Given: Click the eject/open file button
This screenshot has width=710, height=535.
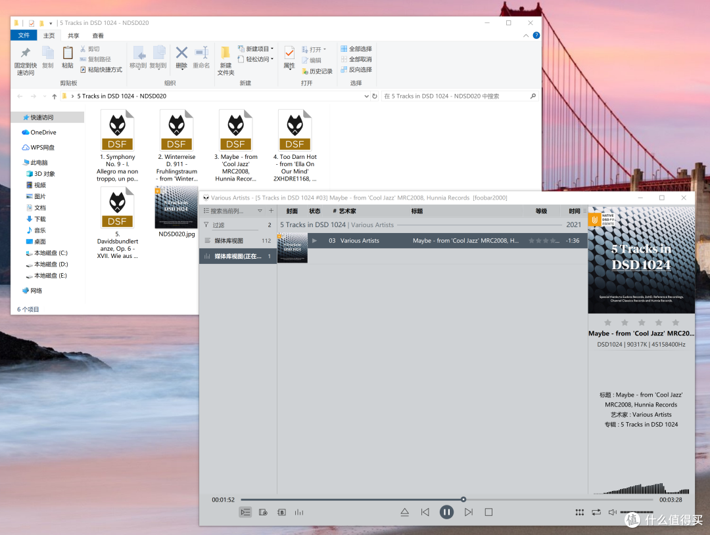Looking at the screenshot, I should [x=405, y=512].
